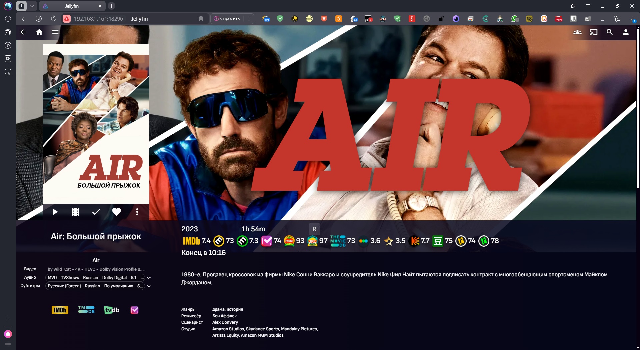This screenshot has height=350, width=640.
Task: Click The Movie DB 73 rating
Action: coord(343,241)
